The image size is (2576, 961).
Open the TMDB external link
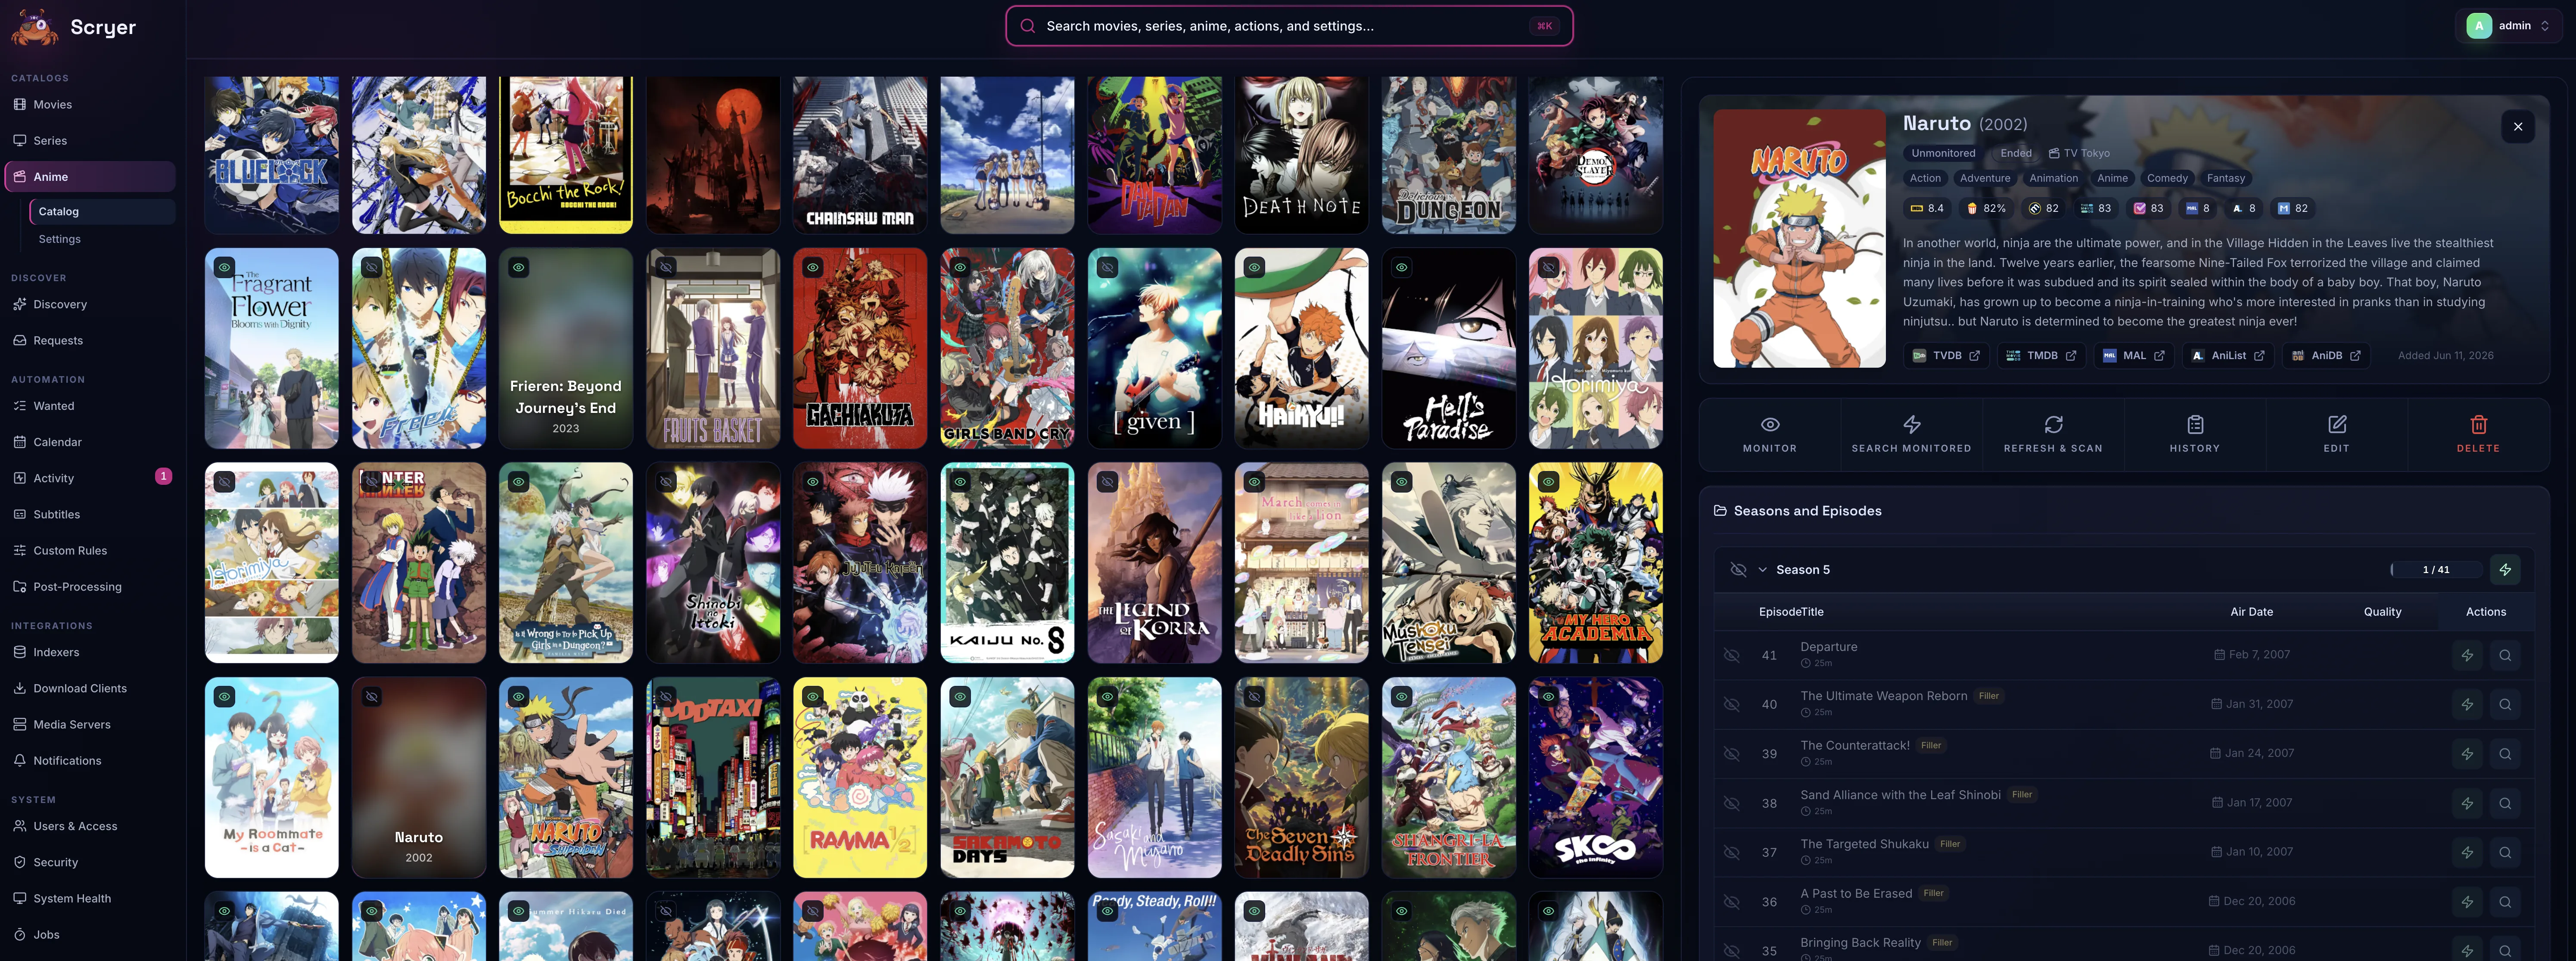(2041, 355)
